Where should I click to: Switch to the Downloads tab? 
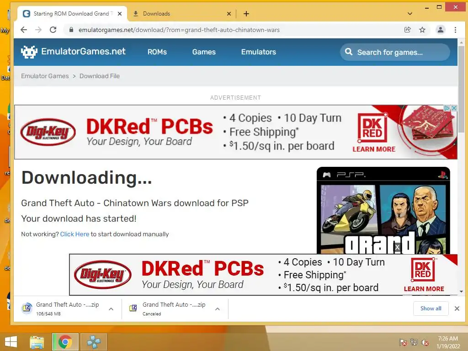(181, 14)
